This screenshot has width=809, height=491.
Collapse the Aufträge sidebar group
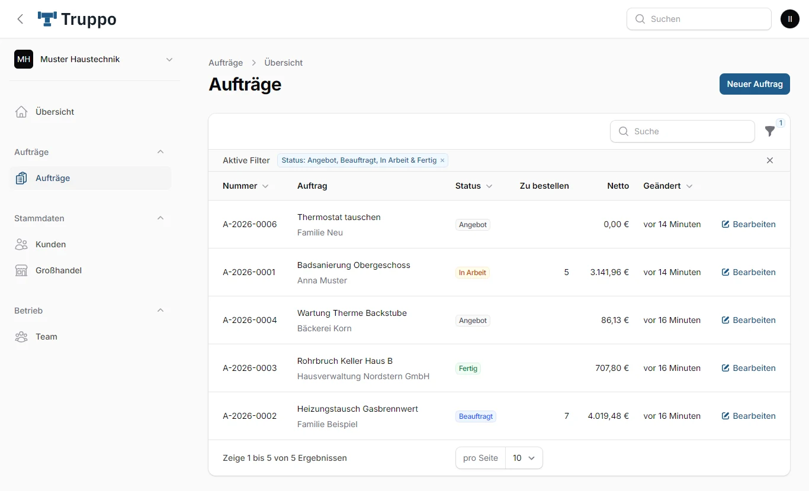click(x=160, y=152)
